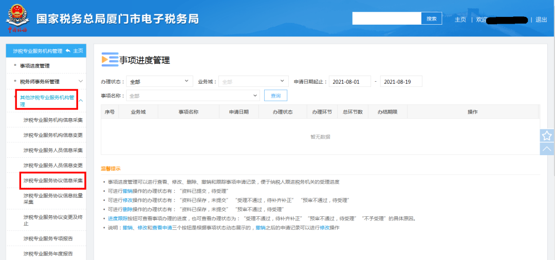Open 涉税专业服务机构信息采集
This screenshot has height=260, width=555.
[x=53, y=120]
